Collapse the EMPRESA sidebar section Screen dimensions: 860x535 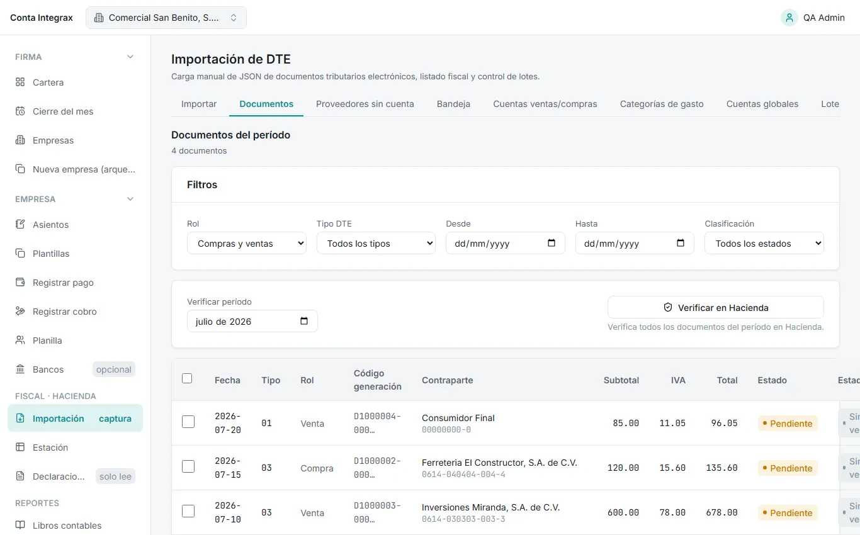130,199
